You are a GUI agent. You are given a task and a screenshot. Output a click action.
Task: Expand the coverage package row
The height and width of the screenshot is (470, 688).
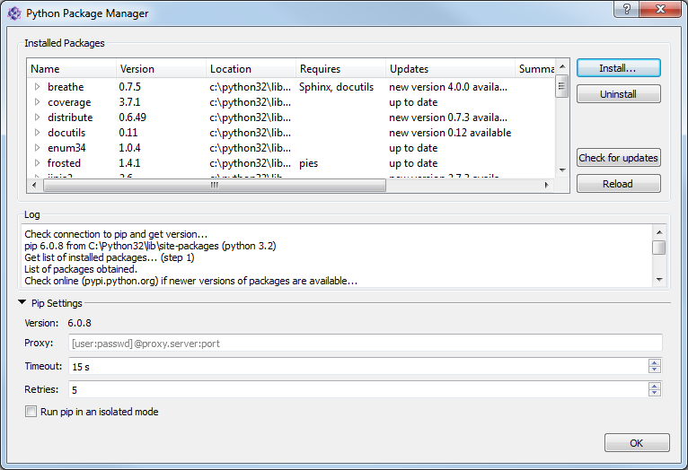point(38,102)
